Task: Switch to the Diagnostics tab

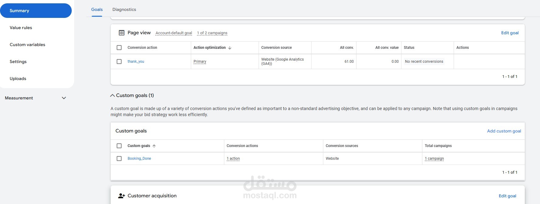Action: pos(124,9)
